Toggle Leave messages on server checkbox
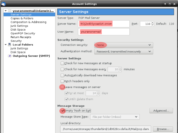Image resolution: width=178 pixels, height=133 pixels. pyautogui.click(x=62, y=87)
